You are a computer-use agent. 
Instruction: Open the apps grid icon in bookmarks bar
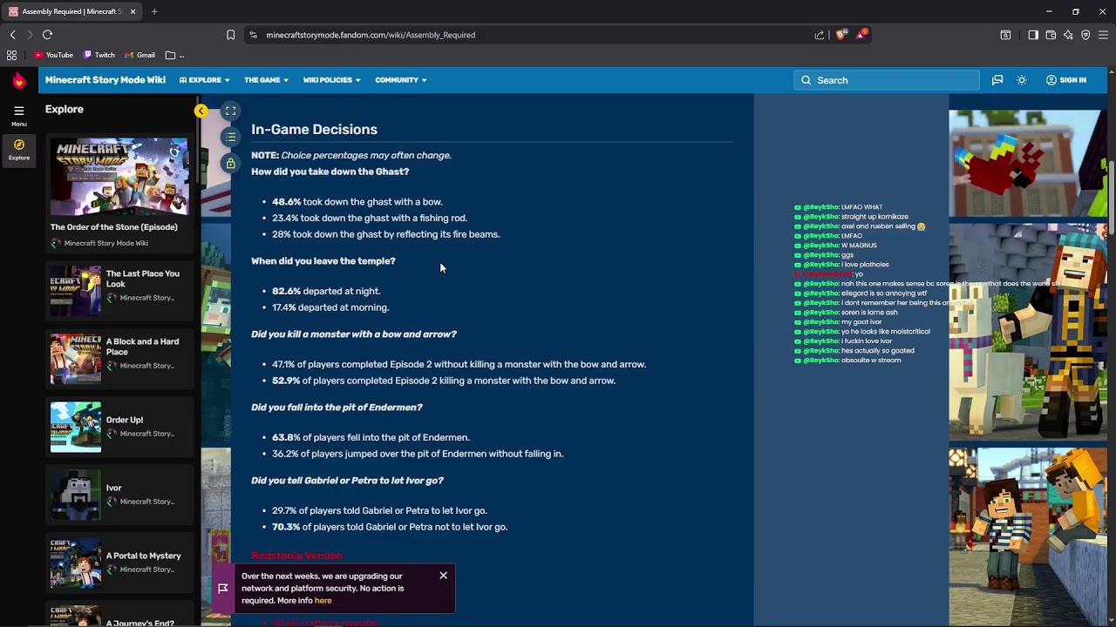click(x=11, y=55)
